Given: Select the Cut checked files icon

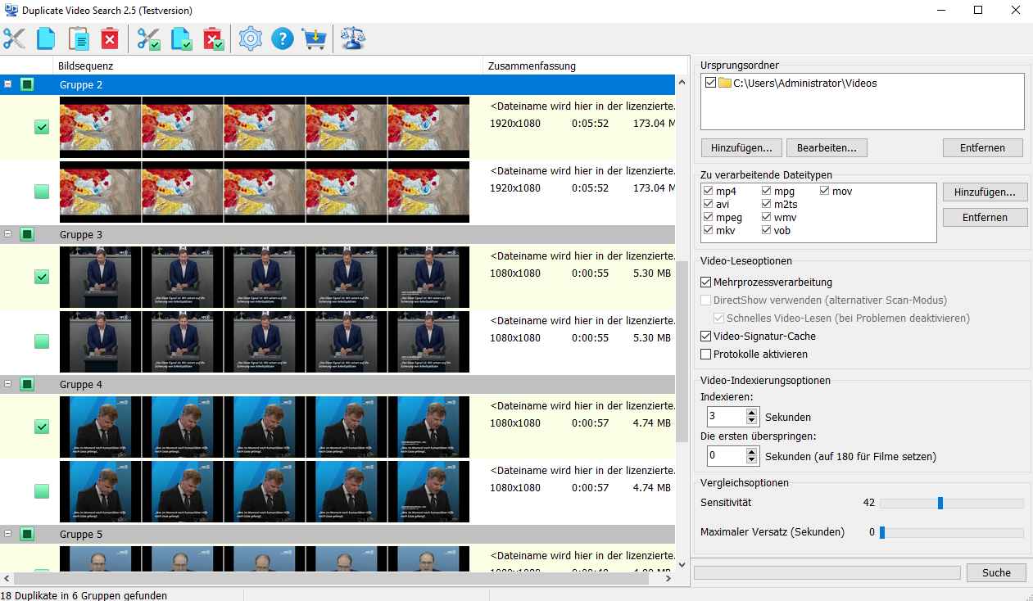Looking at the screenshot, I should tap(149, 38).
